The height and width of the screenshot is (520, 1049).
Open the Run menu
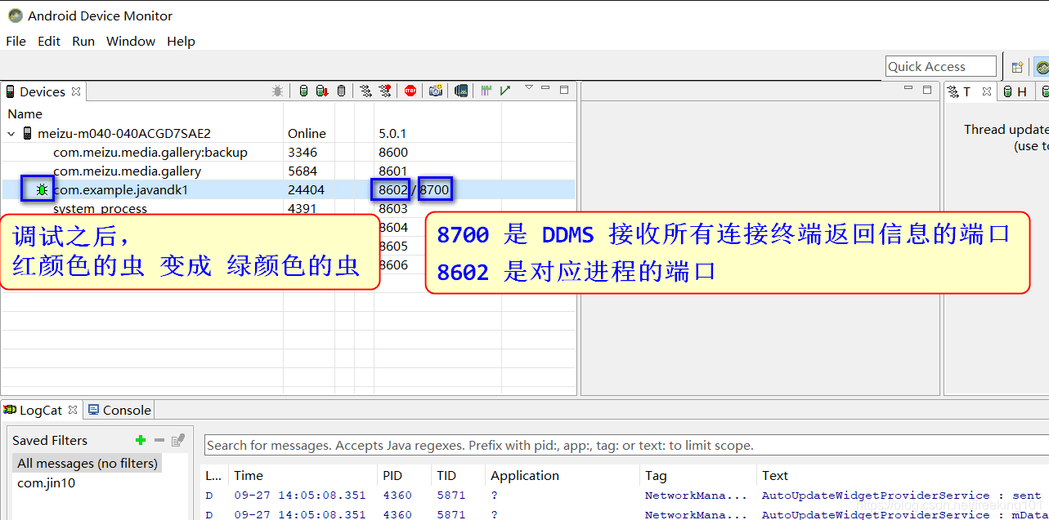(83, 41)
